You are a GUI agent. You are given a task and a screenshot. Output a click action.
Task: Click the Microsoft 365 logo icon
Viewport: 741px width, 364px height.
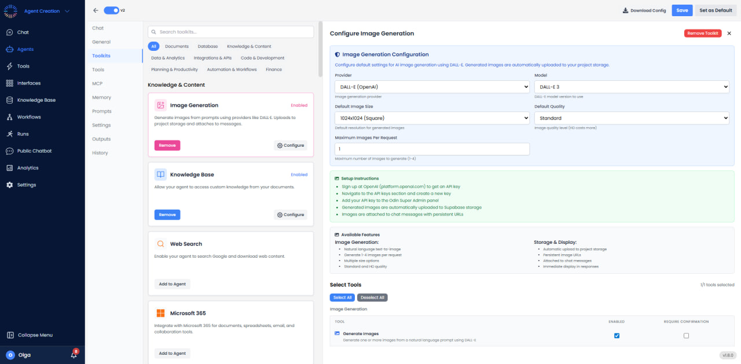click(x=160, y=313)
